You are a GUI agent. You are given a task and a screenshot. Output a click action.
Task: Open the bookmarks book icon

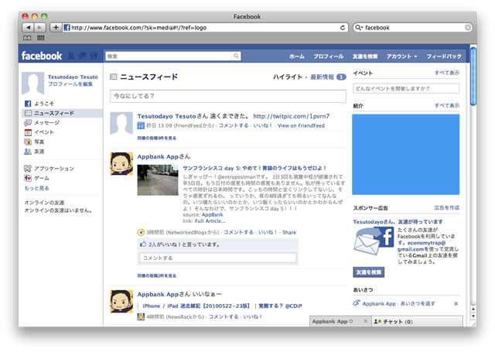tap(27, 38)
